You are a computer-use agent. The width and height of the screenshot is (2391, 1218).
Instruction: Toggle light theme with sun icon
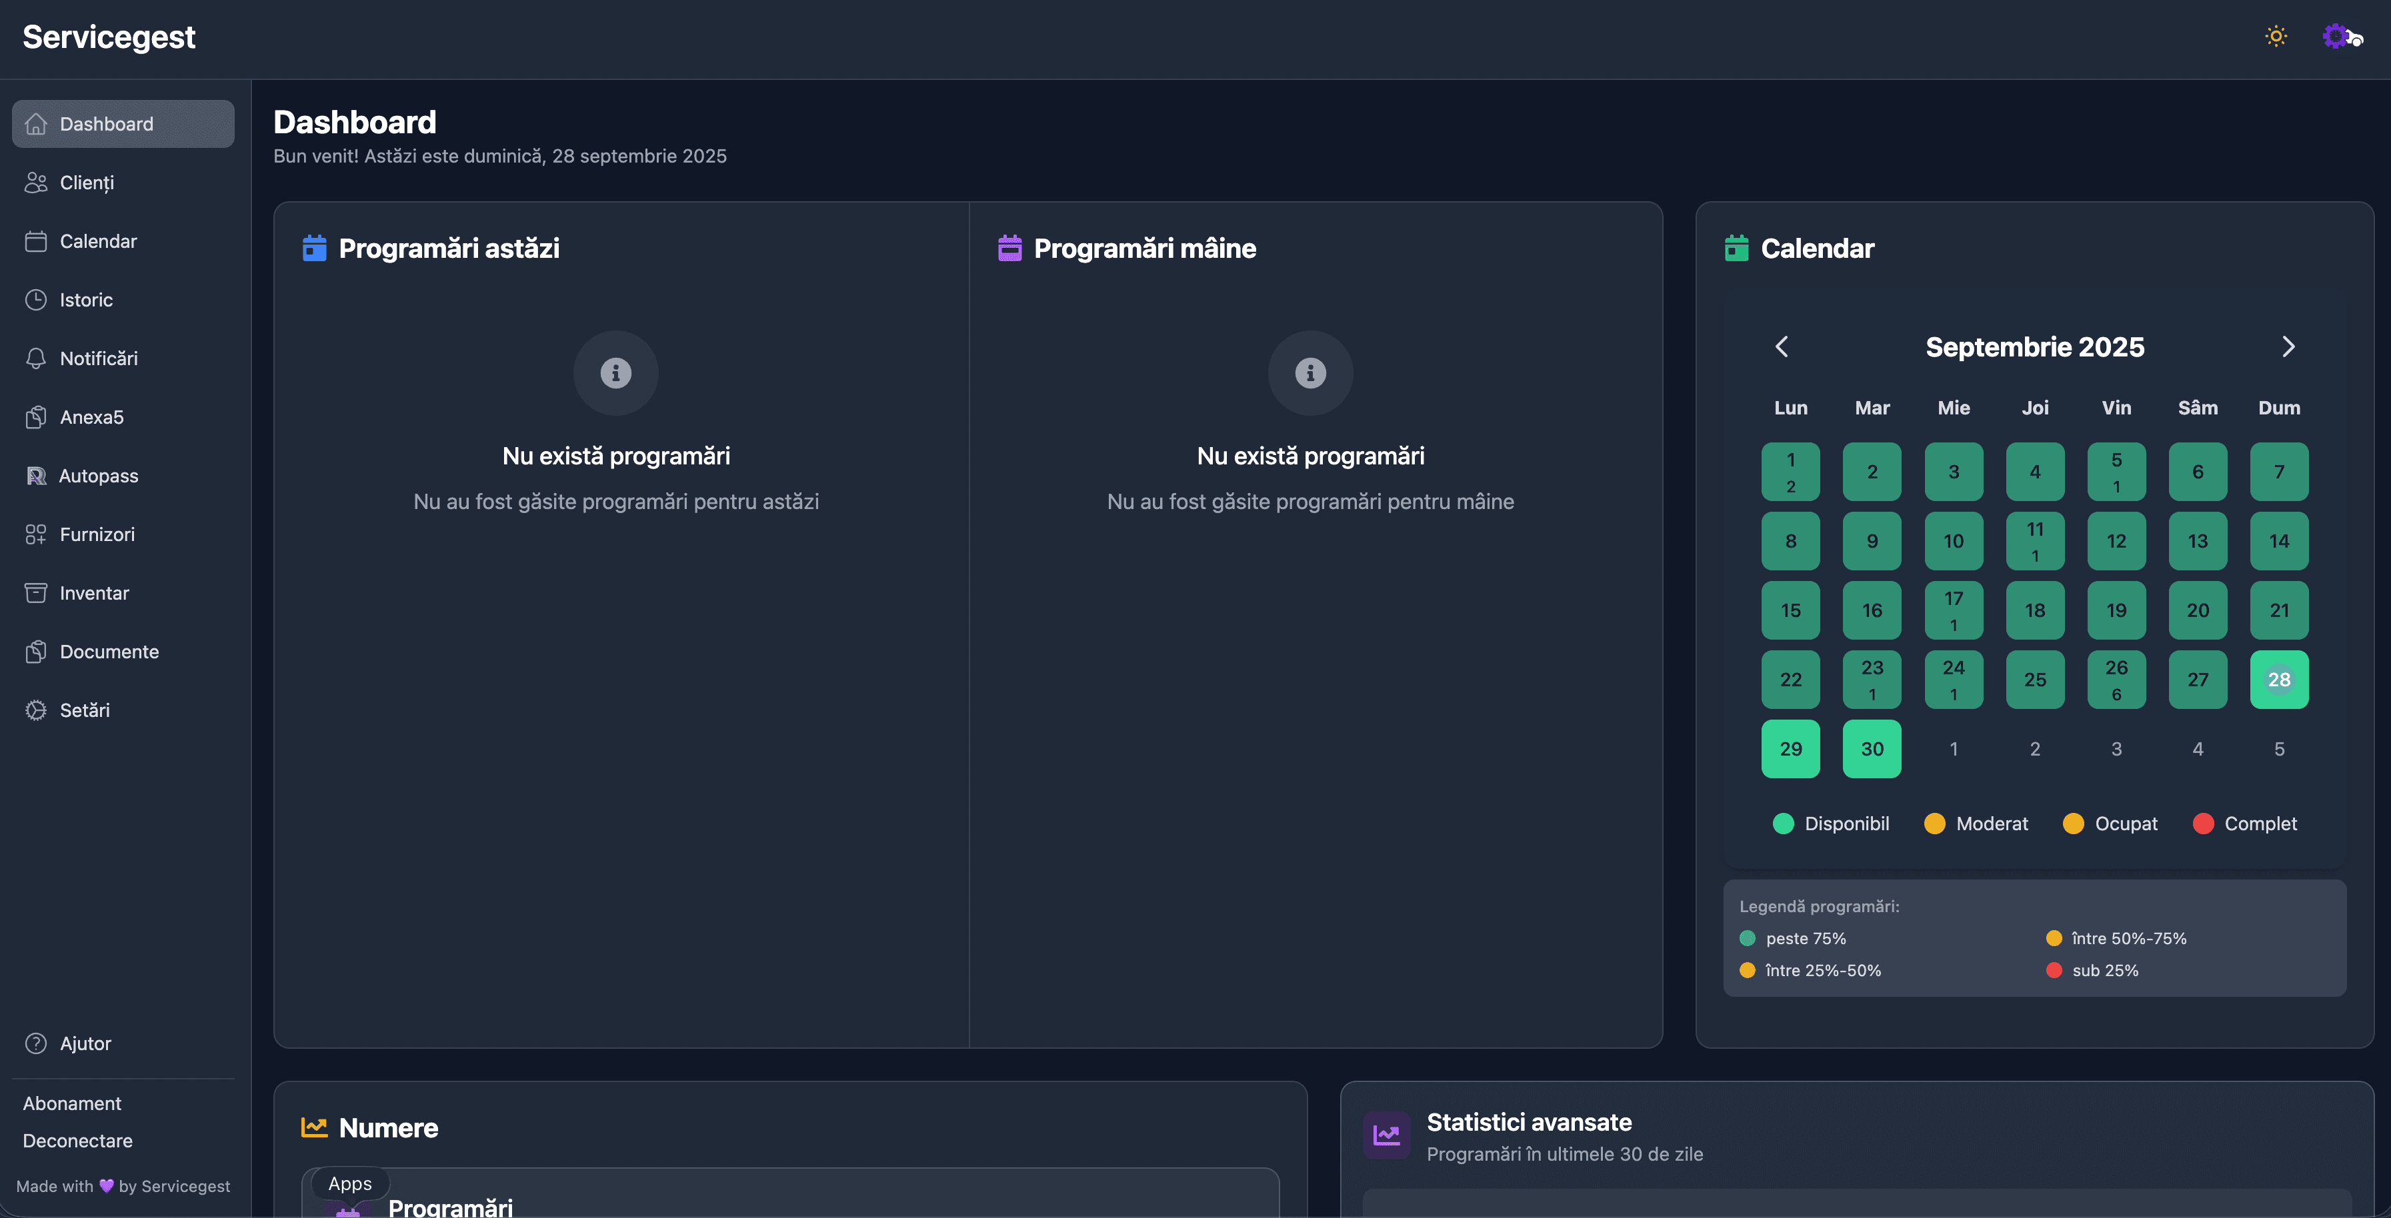(2275, 36)
